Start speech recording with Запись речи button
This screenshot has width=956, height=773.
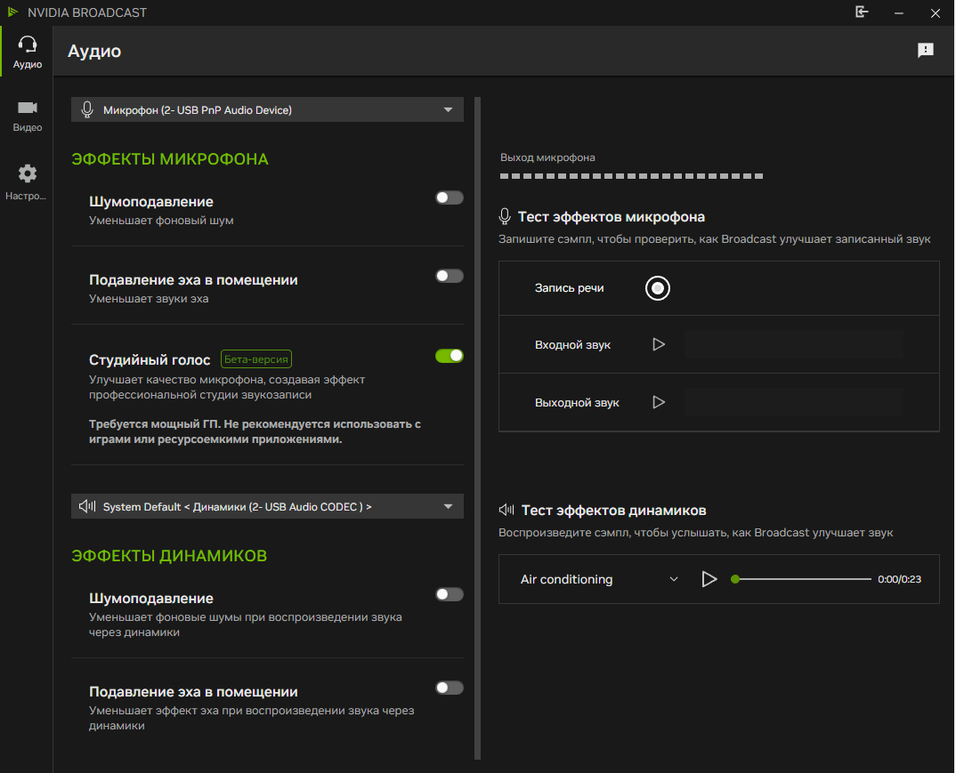coord(657,288)
